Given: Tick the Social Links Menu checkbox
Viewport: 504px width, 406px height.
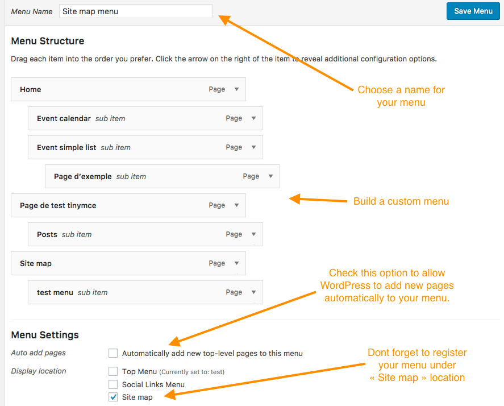Looking at the screenshot, I should 113,384.
